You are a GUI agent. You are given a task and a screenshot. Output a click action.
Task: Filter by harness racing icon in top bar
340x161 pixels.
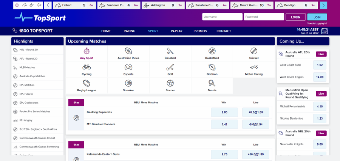32,5
